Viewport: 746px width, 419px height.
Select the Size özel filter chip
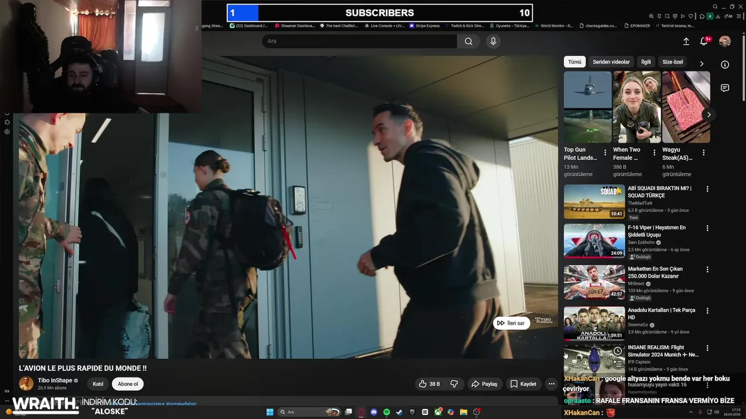[673, 62]
